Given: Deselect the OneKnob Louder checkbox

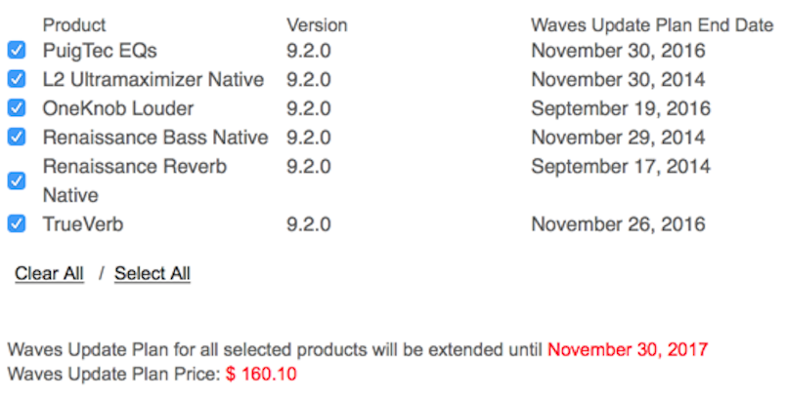Looking at the screenshot, I should coord(17,108).
